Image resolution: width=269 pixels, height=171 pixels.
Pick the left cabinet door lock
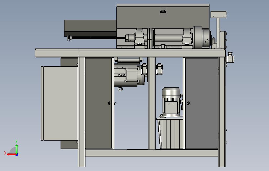click(x=109, y=103)
